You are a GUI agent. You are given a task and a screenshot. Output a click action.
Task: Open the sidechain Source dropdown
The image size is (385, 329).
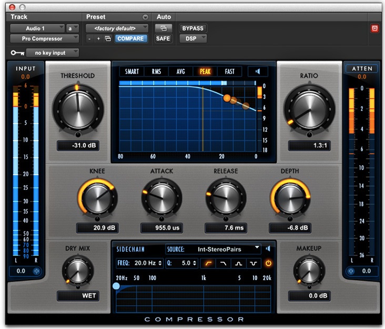pyautogui.click(x=213, y=249)
